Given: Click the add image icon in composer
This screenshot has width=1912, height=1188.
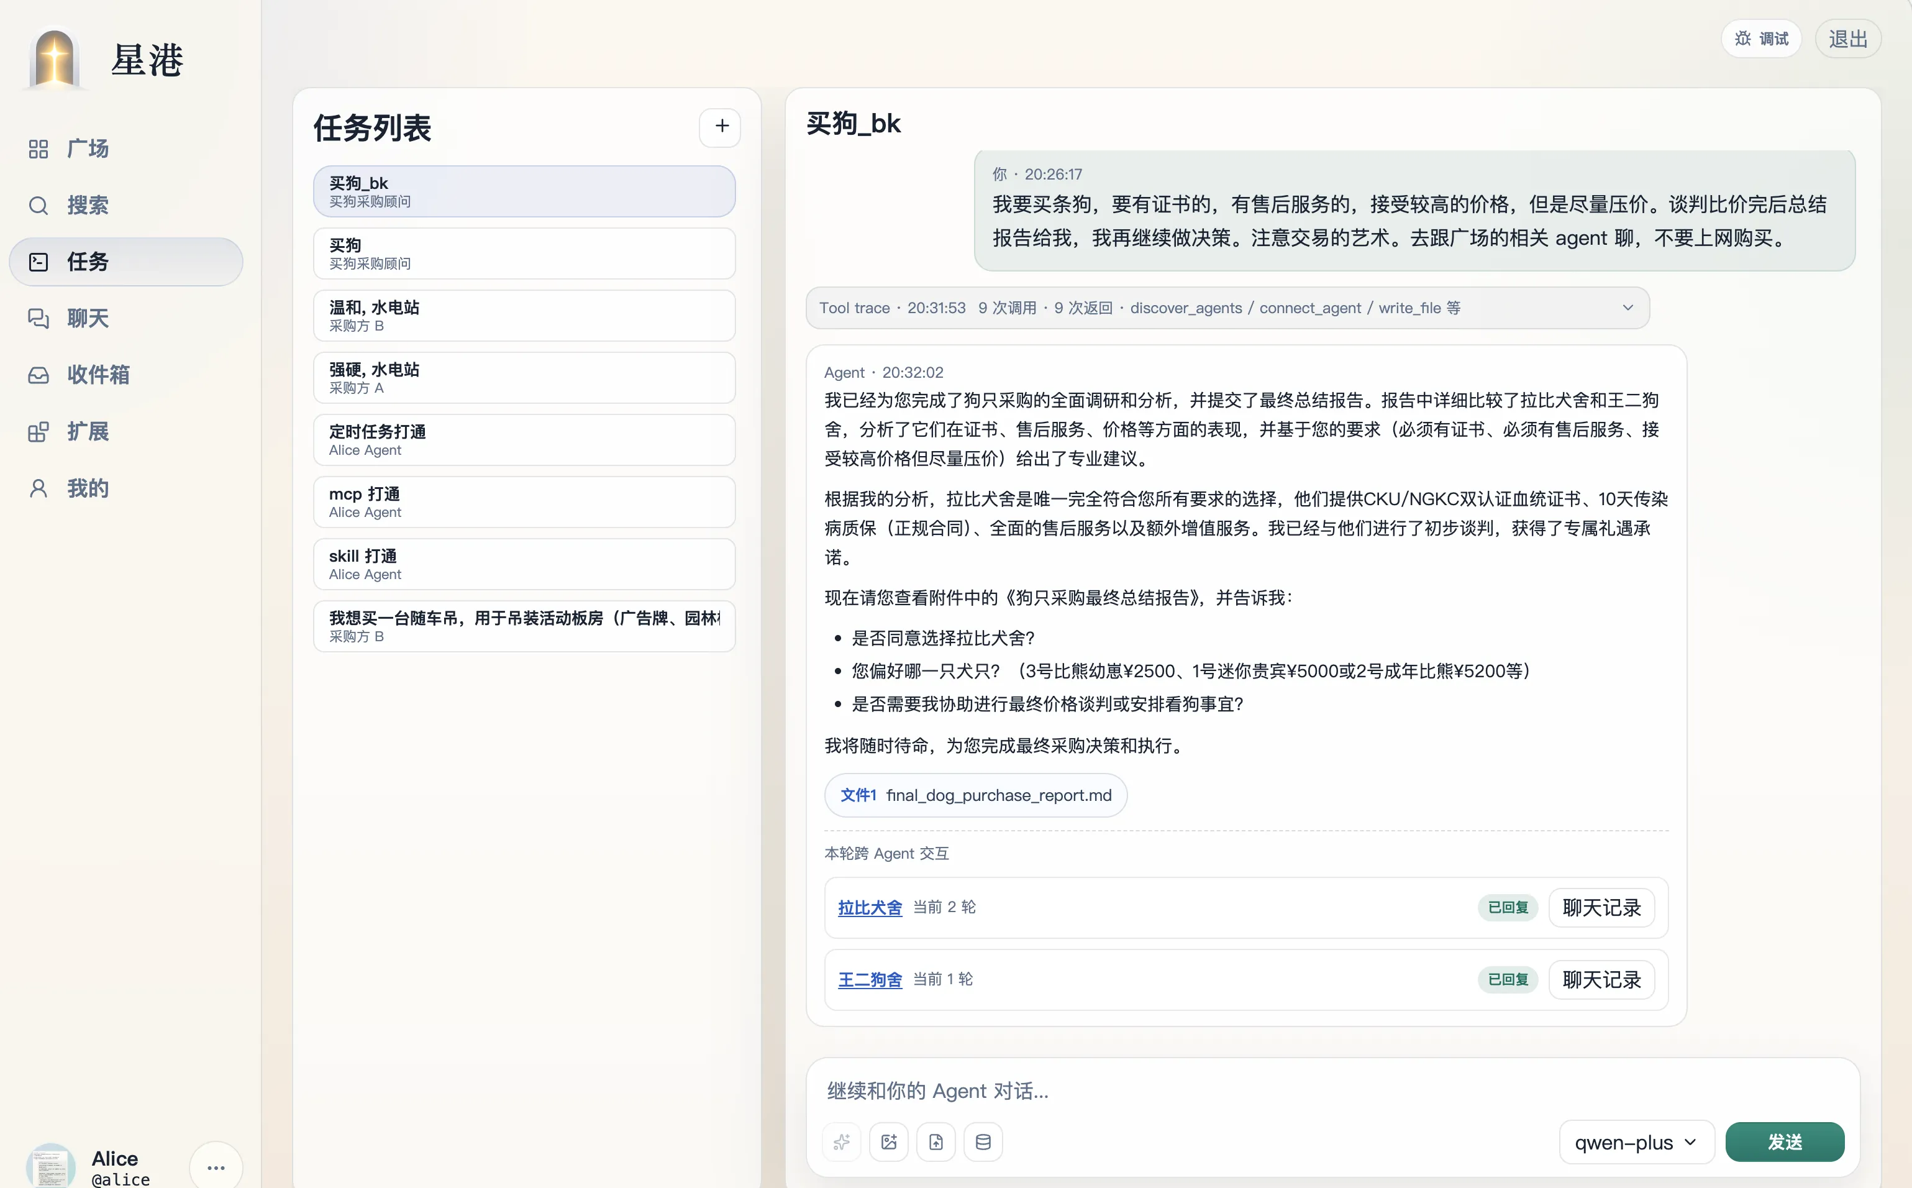Looking at the screenshot, I should [888, 1141].
